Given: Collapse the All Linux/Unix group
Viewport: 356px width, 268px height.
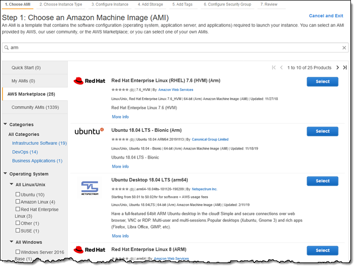Looking at the screenshot, I should [11, 185].
